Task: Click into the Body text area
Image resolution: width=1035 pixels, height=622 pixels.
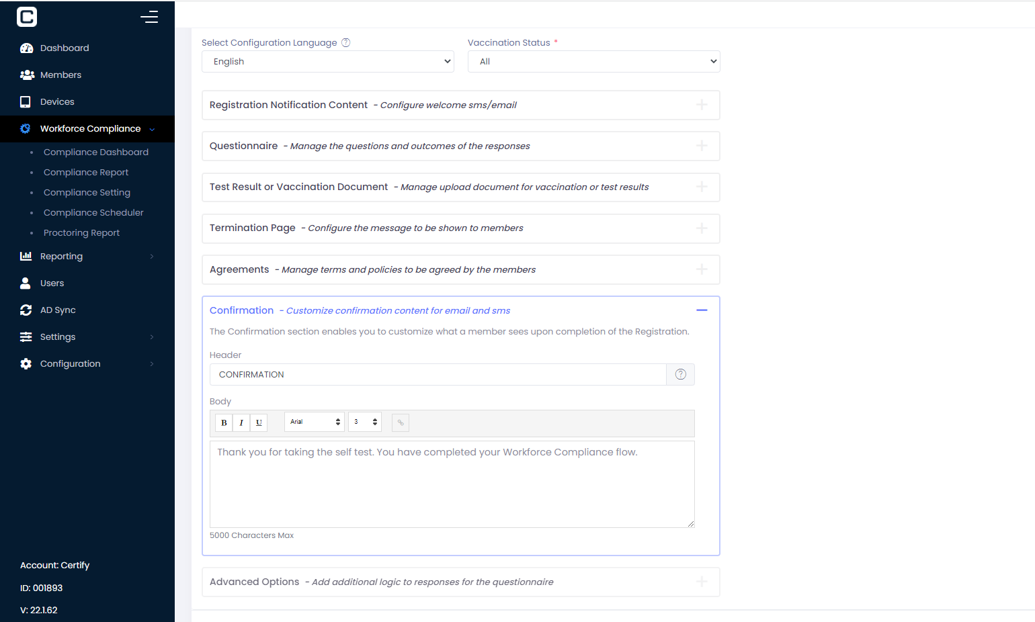Action: point(452,484)
